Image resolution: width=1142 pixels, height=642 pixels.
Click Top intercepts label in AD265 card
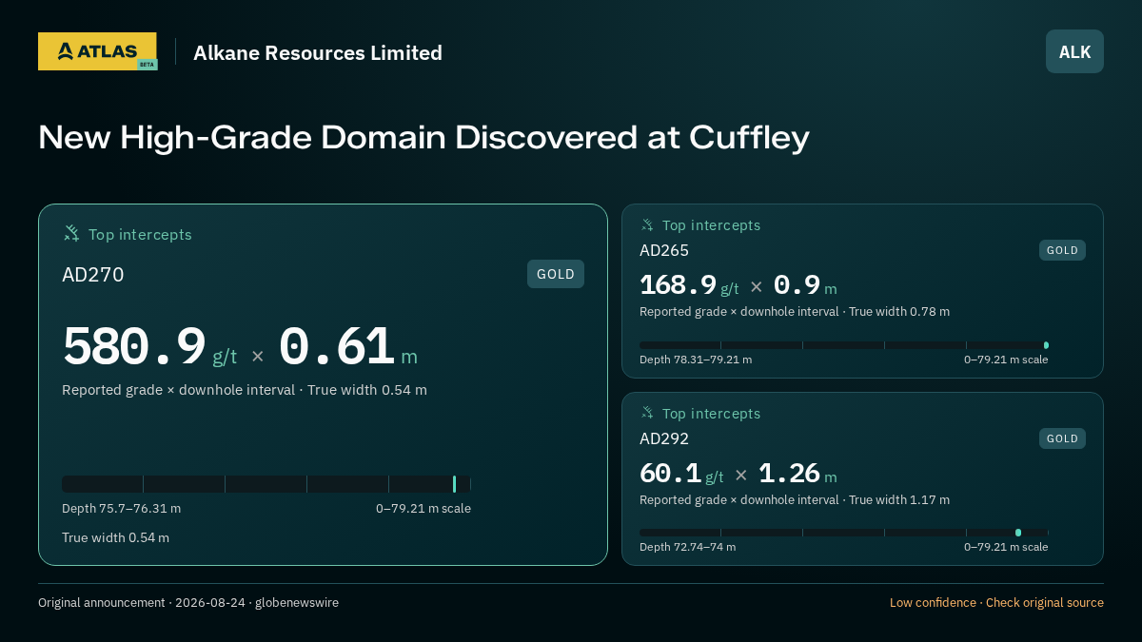coord(712,225)
